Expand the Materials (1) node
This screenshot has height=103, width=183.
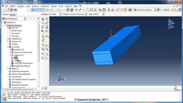point(8,39)
